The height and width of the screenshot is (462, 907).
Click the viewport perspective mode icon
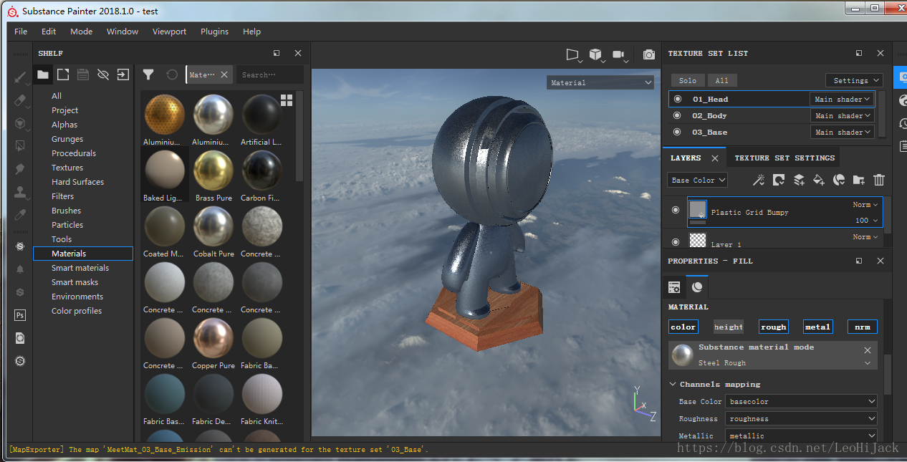(572, 54)
